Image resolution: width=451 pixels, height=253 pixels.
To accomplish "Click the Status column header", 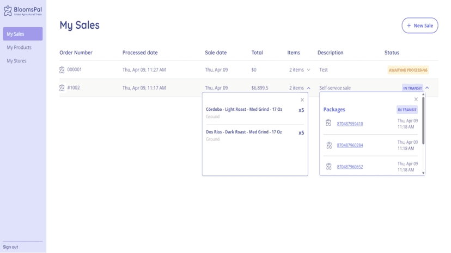I will [392, 53].
